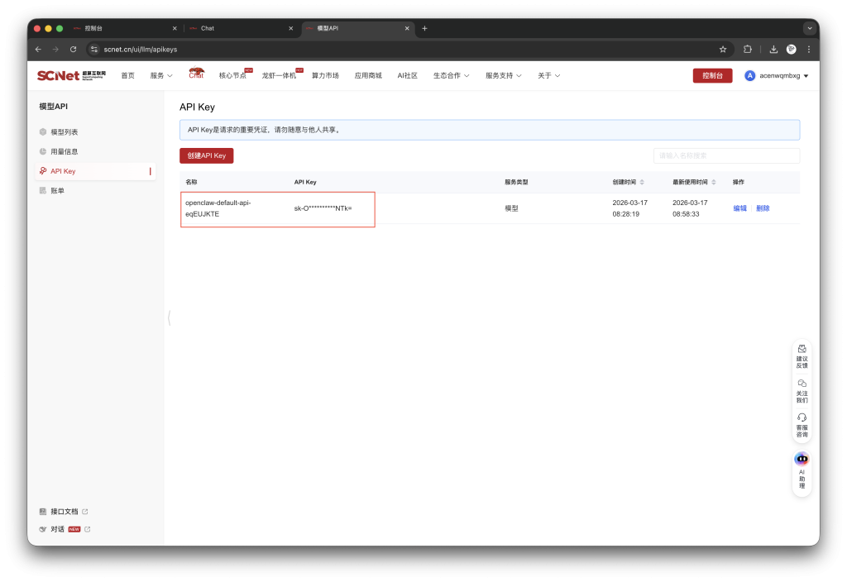The image size is (847, 582).
Task: Bookmark this page with star icon
Action: [x=723, y=49]
